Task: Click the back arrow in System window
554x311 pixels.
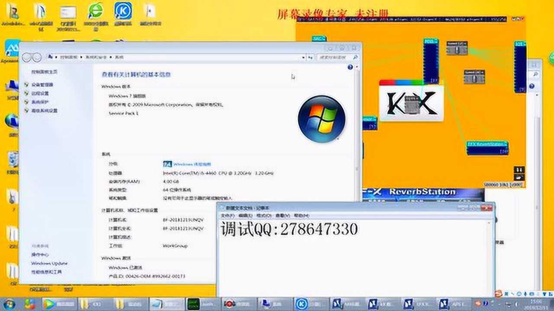Action: pyautogui.click(x=27, y=57)
